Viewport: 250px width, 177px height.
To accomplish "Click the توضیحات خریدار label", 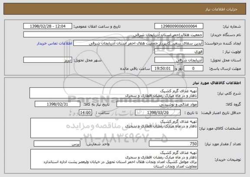I will coord(228,160).
